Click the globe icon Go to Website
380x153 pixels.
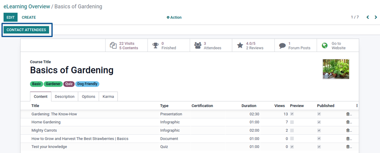tap(325, 45)
